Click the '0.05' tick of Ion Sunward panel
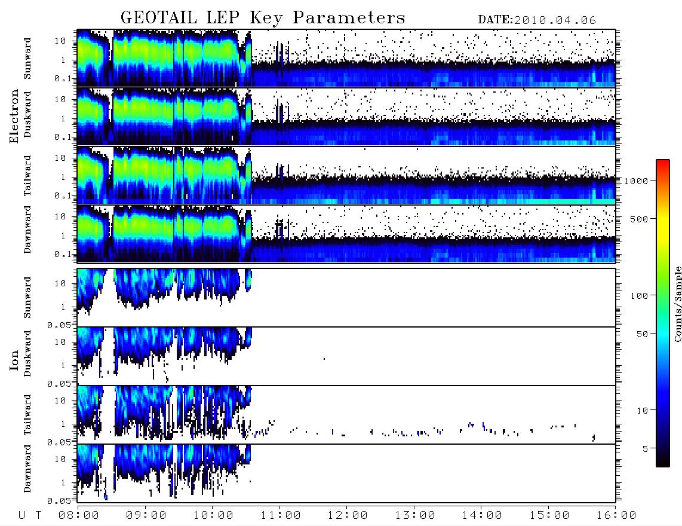 [x=59, y=325]
